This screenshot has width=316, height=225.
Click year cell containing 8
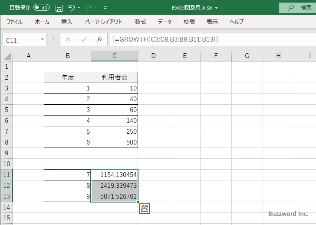point(68,186)
